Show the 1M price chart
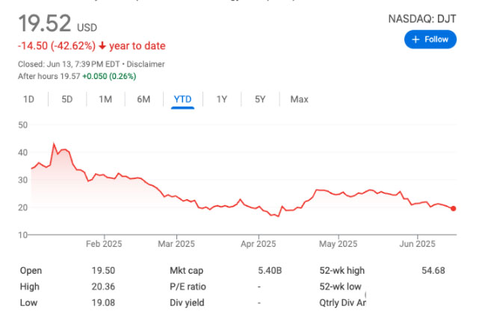The width and height of the screenshot is (497, 314). coord(105,99)
